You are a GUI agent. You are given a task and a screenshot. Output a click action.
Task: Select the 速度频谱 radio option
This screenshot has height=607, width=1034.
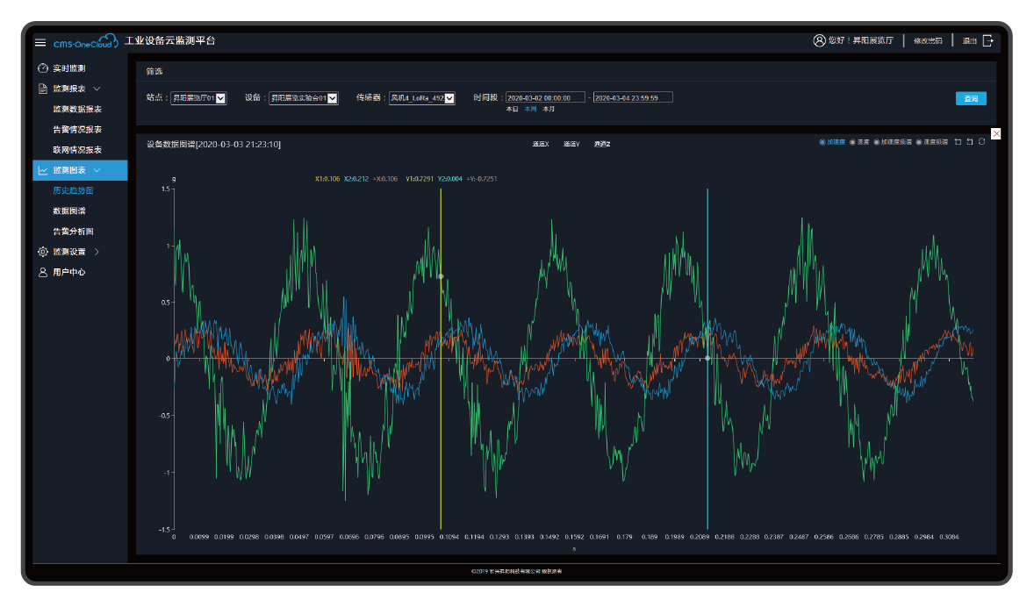tap(919, 142)
